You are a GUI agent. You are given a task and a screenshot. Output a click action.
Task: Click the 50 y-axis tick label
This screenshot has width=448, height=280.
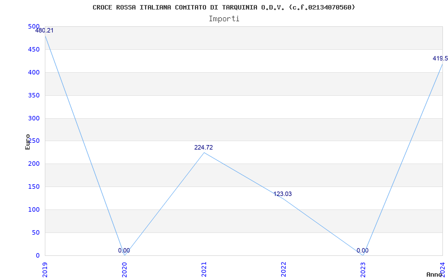click(x=36, y=233)
